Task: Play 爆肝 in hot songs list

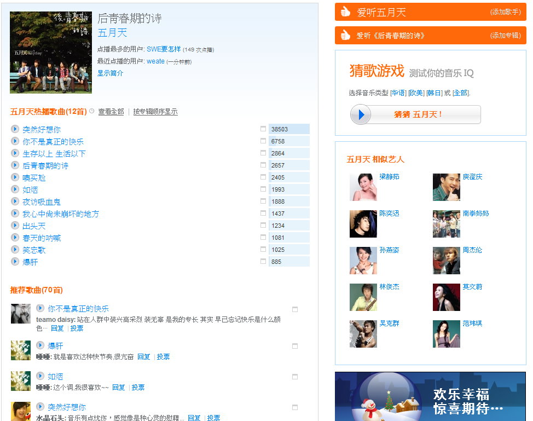Action: pos(15,262)
